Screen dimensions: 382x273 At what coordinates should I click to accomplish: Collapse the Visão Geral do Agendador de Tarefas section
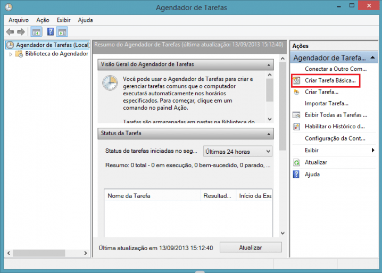269,65
